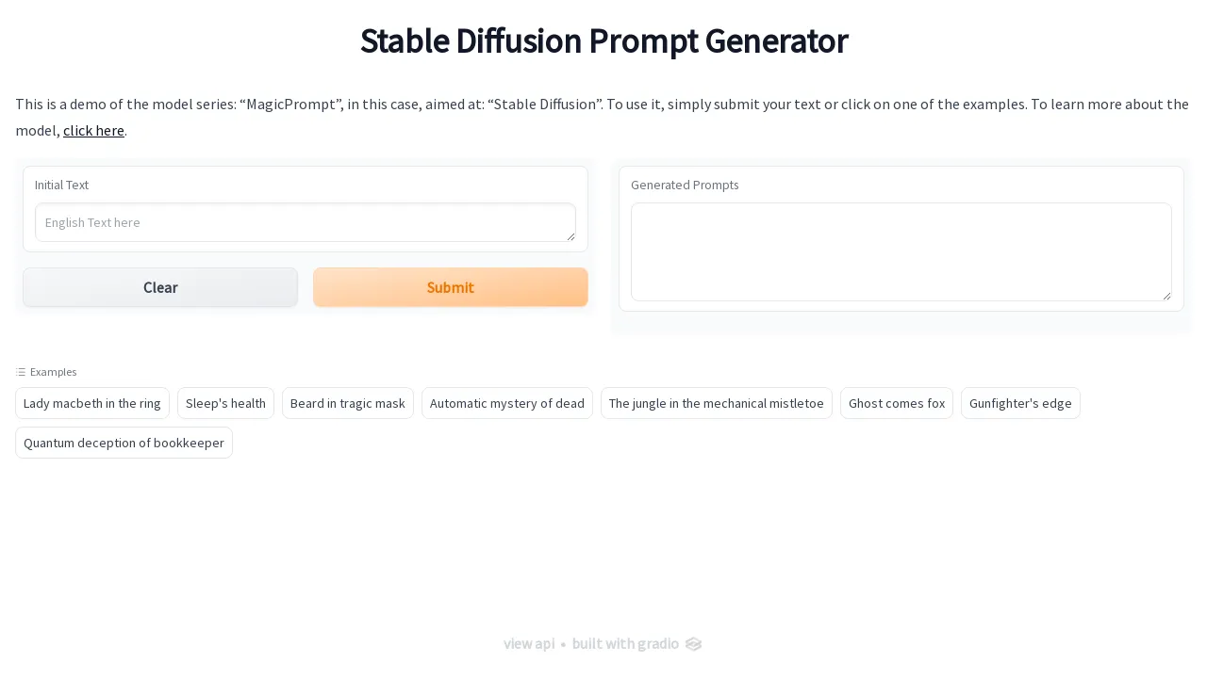Click the Generated Prompts panel label
Image resolution: width=1207 pixels, height=678 pixels.
click(685, 185)
